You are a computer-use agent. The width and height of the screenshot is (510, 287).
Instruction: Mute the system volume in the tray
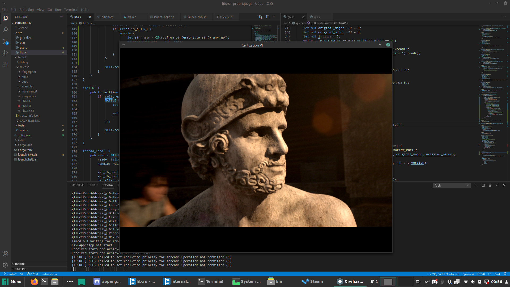coord(473,282)
